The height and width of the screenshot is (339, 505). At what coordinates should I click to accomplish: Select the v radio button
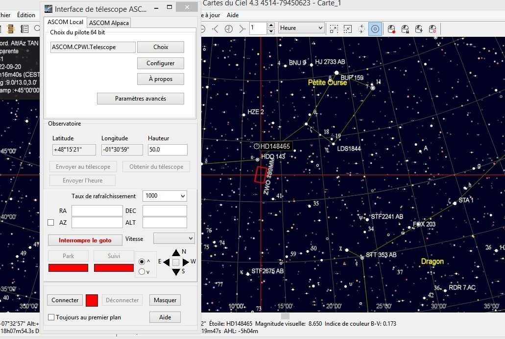(142, 272)
